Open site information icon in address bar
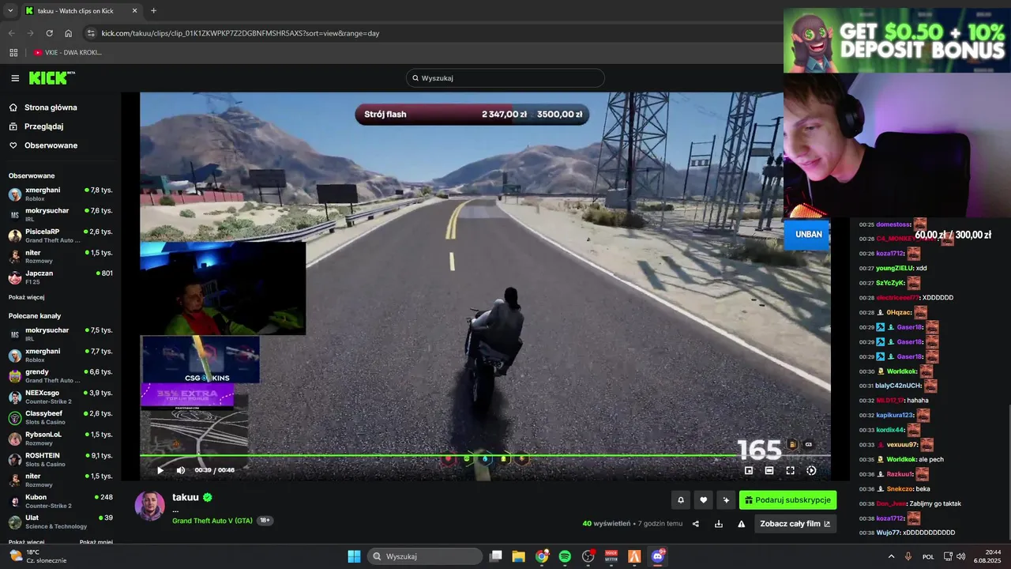The width and height of the screenshot is (1011, 569). [x=91, y=33]
